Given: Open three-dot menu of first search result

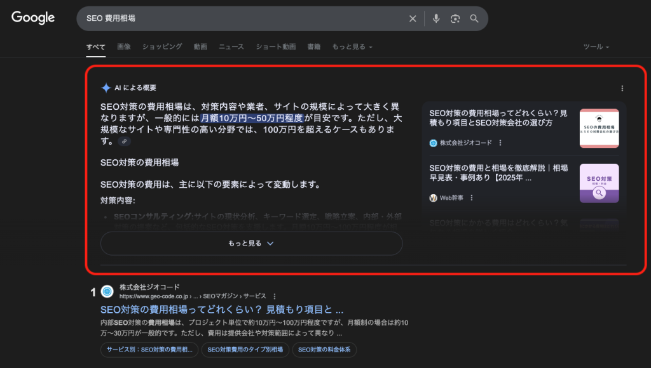Looking at the screenshot, I should click(275, 296).
